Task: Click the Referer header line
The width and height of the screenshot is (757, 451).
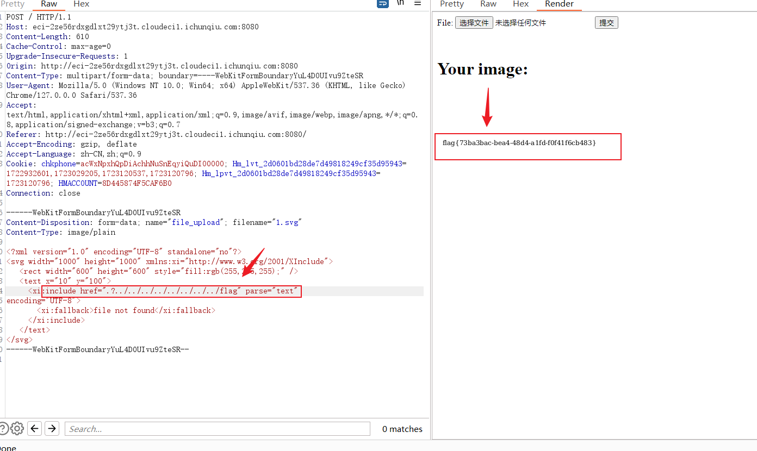Action: click(x=157, y=134)
